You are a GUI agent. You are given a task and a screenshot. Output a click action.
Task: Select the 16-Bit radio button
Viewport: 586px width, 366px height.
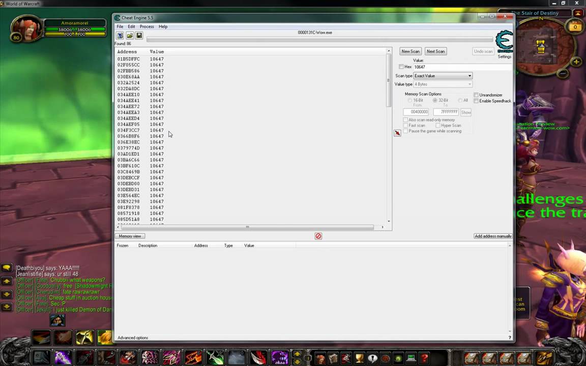[x=410, y=101]
